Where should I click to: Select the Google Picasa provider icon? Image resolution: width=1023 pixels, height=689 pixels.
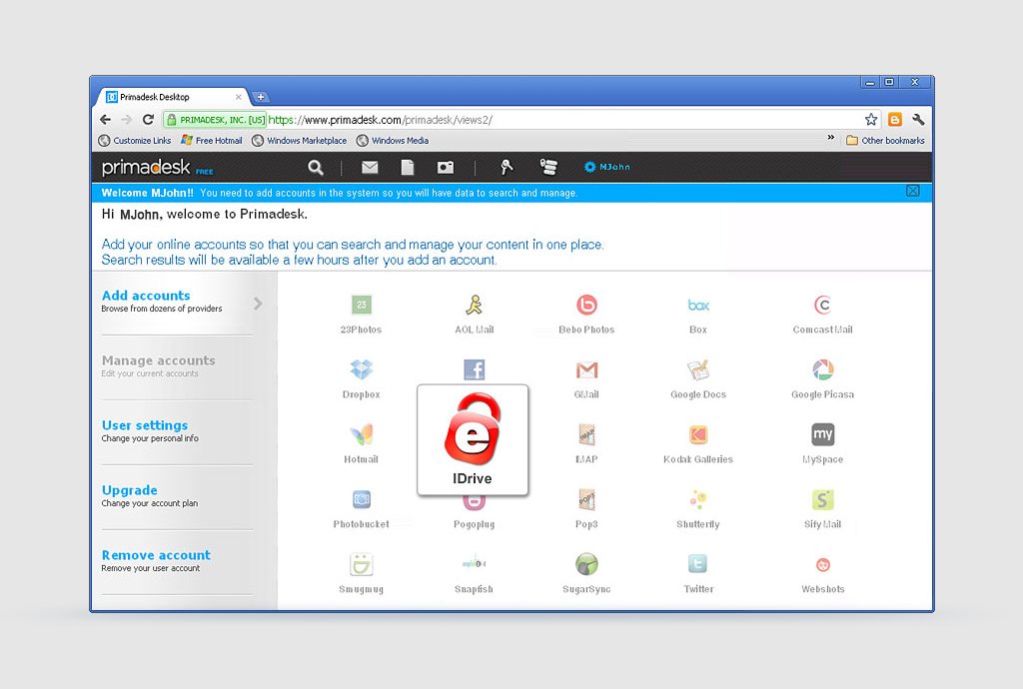[823, 369]
